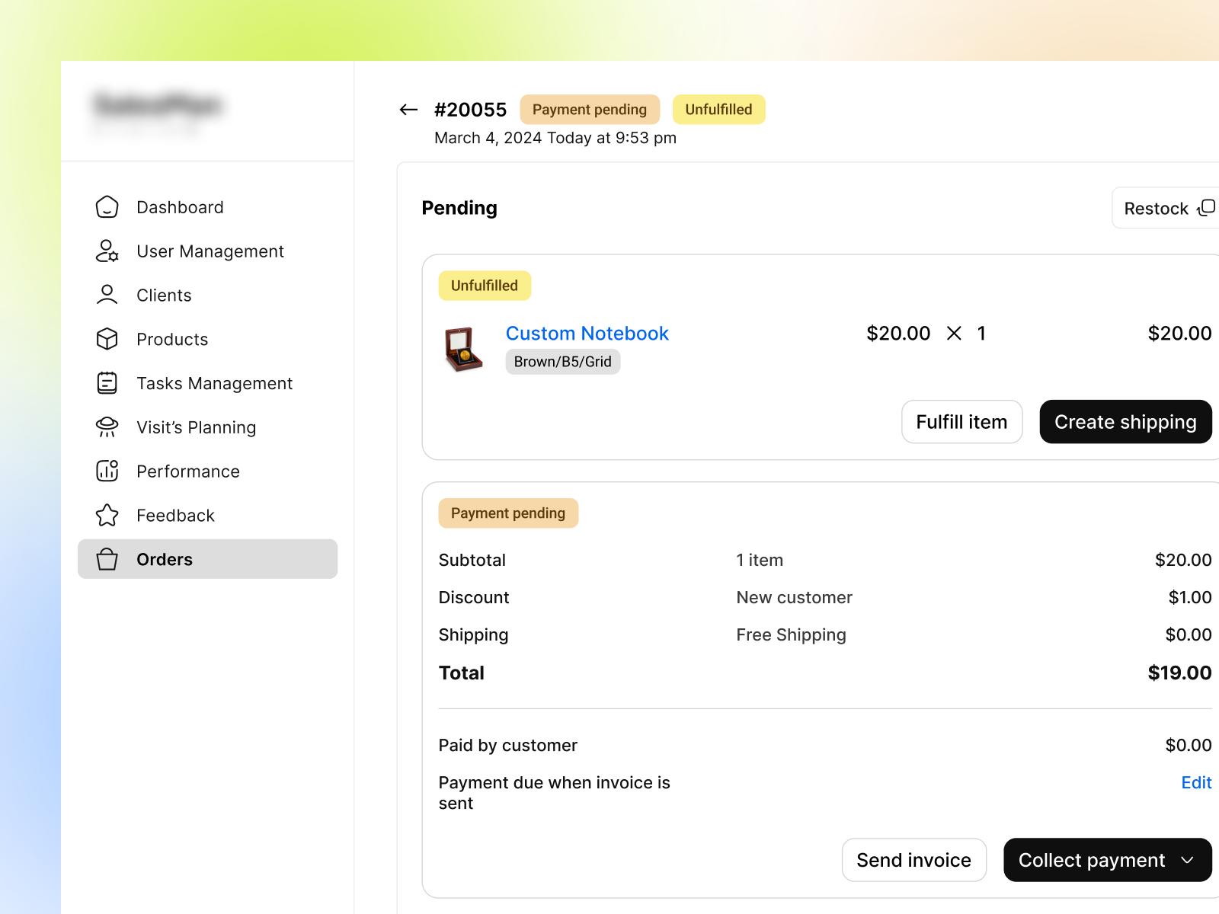This screenshot has height=914, width=1219.
Task: Select the Dashboard icon in sidebar
Action: pos(107,206)
